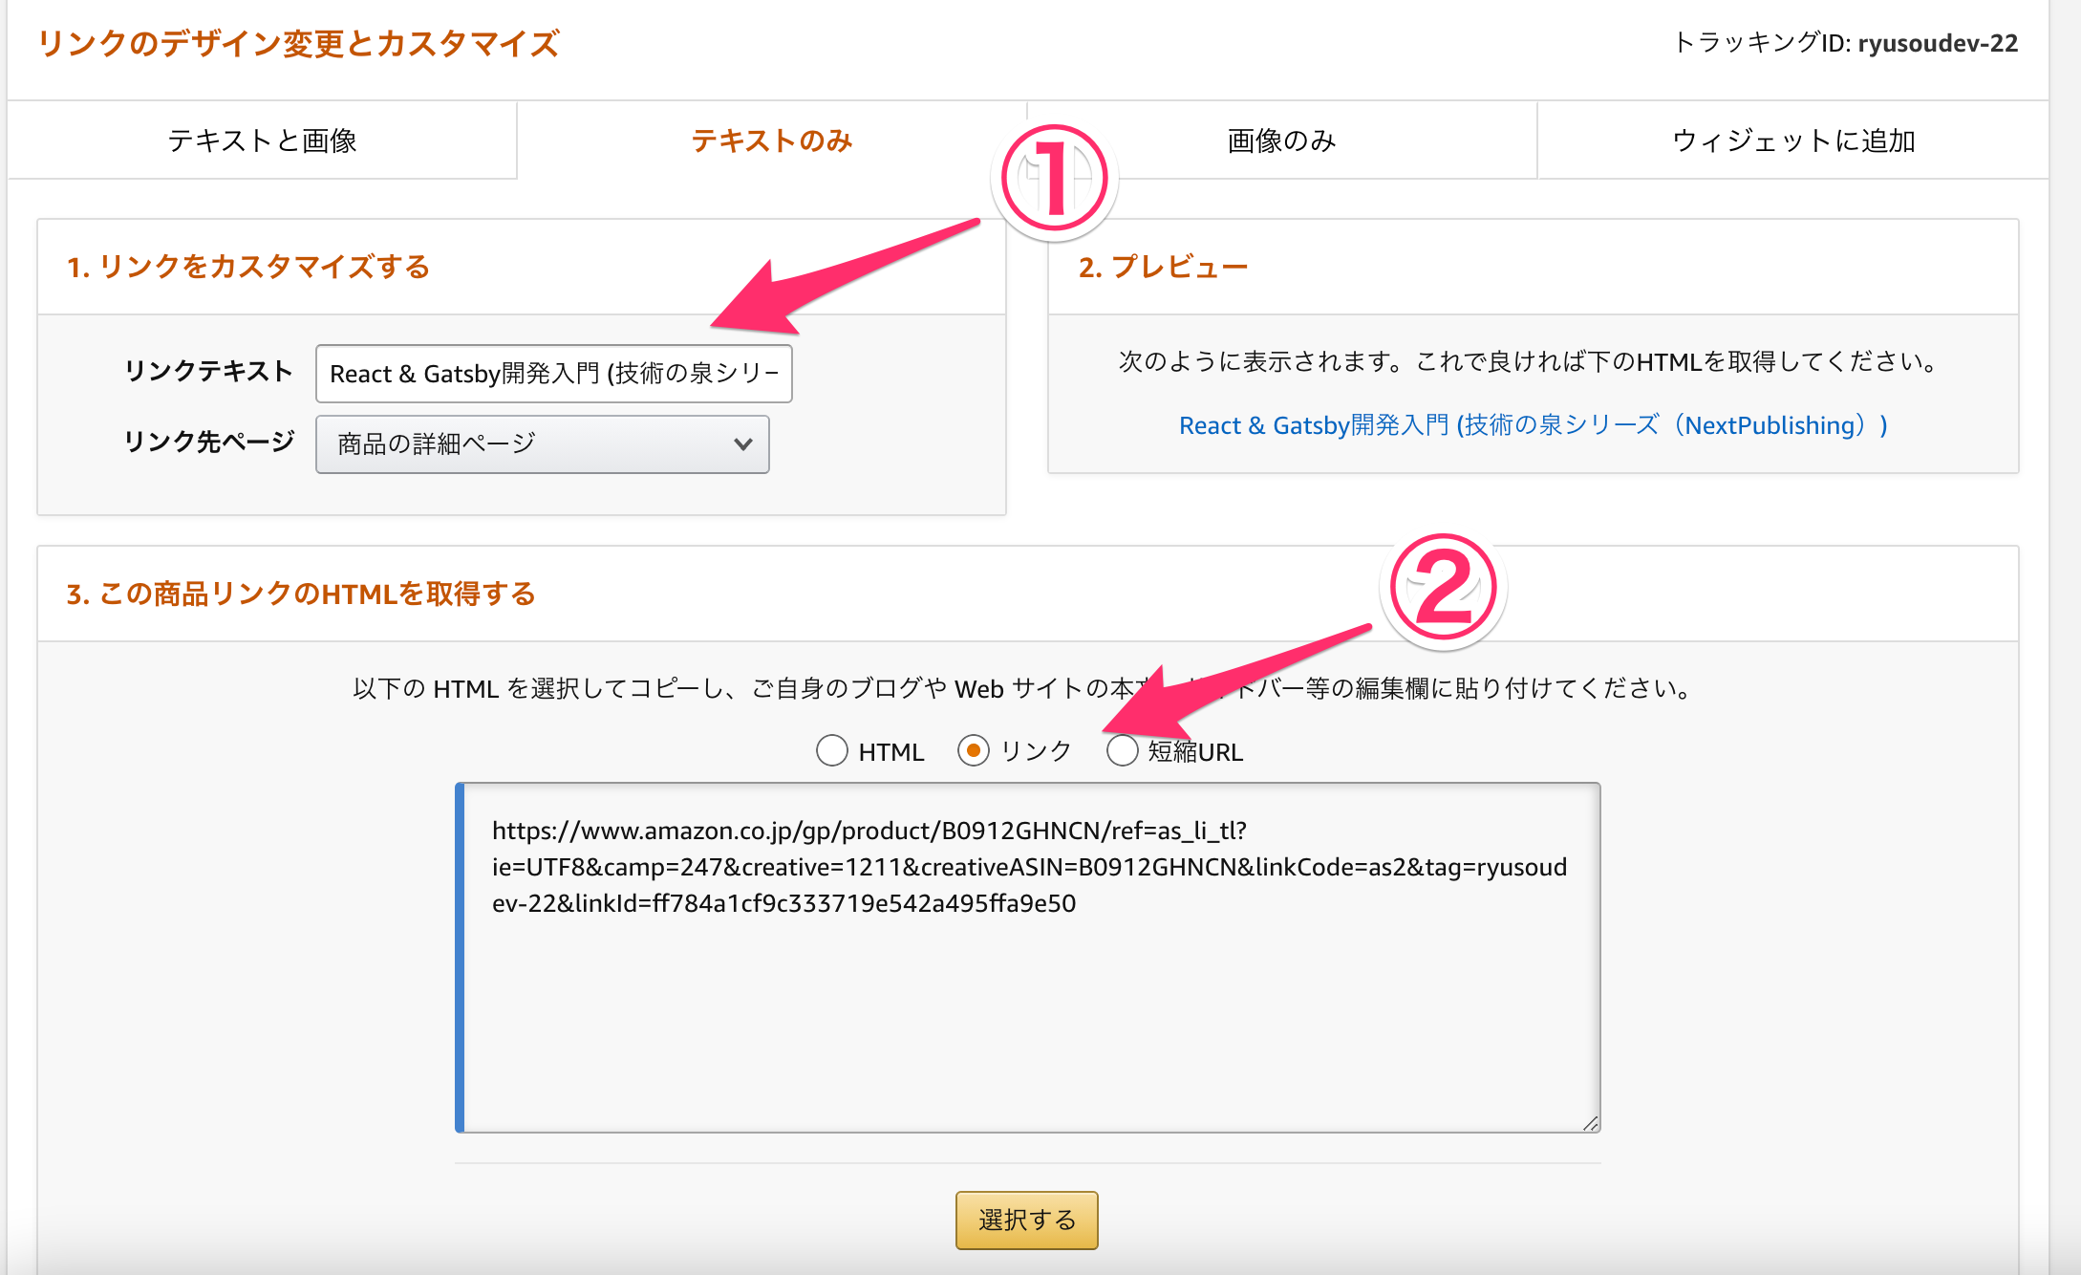Screen dimensions: 2081x1275
Task: Click the この商品リンクのHTMLを取得する heading
Action: tap(301, 594)
